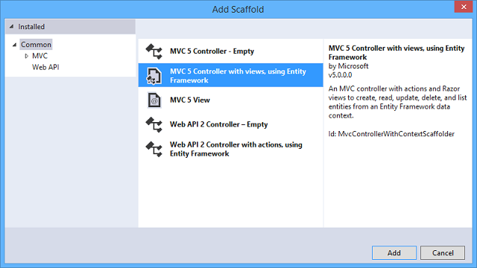The width and height of the screenshot is (477, 268).
Task: Select the Common tree item
Action: coord(36,45)
